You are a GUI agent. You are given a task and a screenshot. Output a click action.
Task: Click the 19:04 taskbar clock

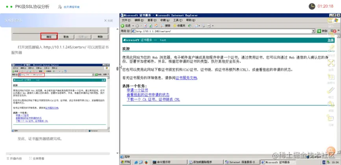[x=335, y=162]
